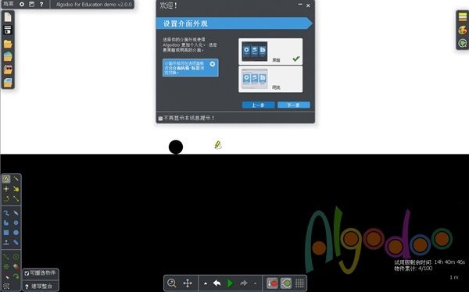Create a new scene with blank page icon
469x292 pixels.
pyautogui.click(x=8, y=17)
